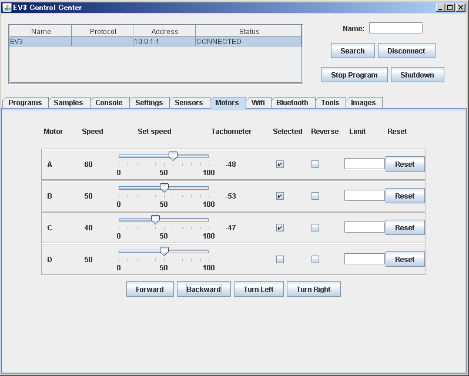
Task: Enable Reverse checkbox for motor C
Action: pos(315,227)
